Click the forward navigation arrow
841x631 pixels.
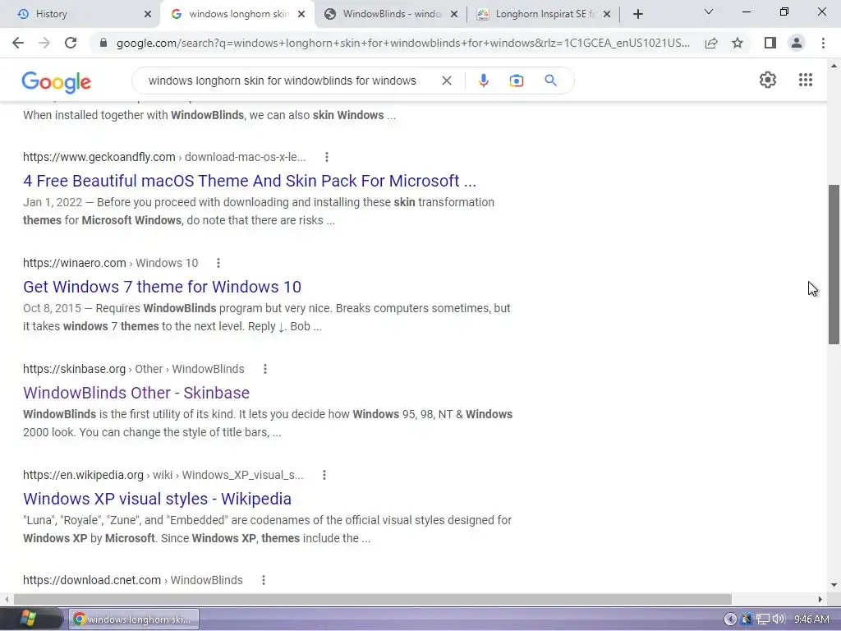(x=44, y=43)
